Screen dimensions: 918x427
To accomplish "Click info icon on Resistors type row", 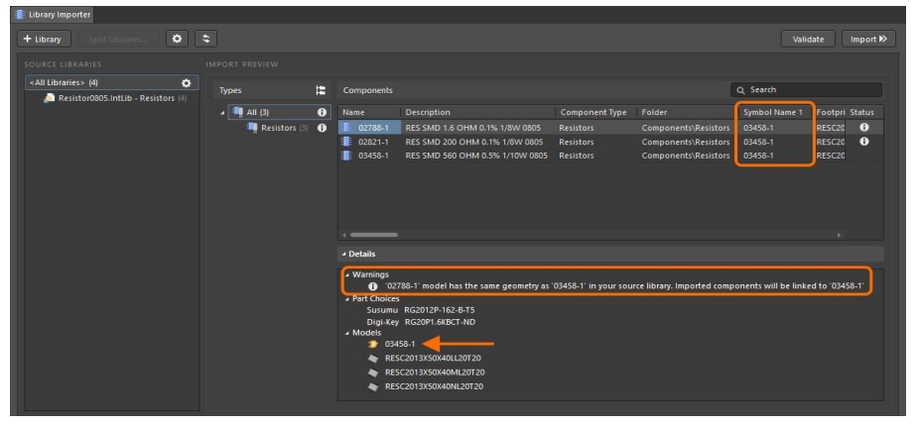I will tap(322, 128).
